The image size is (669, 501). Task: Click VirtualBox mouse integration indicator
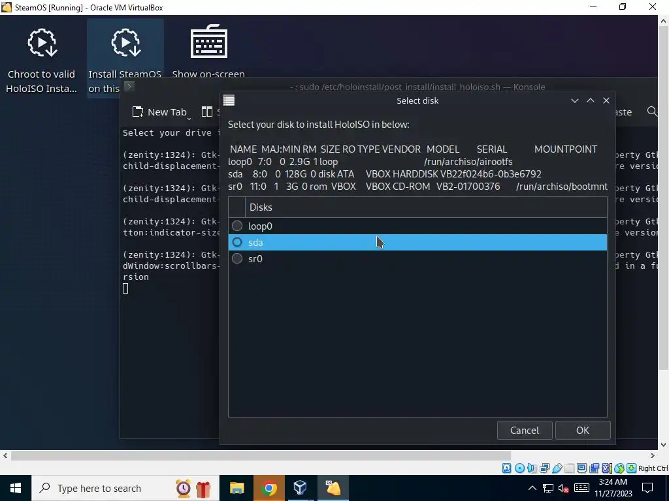pyautogui.click(x=619, y=468)
